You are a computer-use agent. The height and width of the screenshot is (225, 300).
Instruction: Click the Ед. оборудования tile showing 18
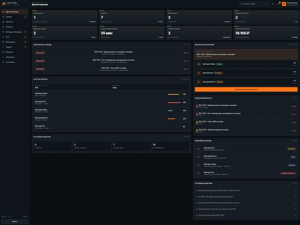pyautogui.click(x=170, y=146)
